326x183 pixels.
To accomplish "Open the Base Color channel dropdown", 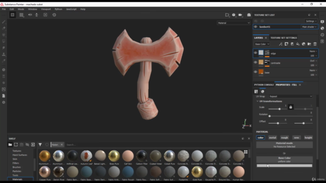I will 262,44.
